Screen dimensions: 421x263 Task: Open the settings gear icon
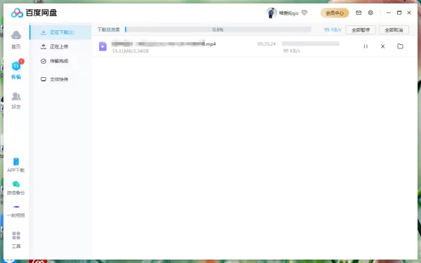[x=370, y=13]
